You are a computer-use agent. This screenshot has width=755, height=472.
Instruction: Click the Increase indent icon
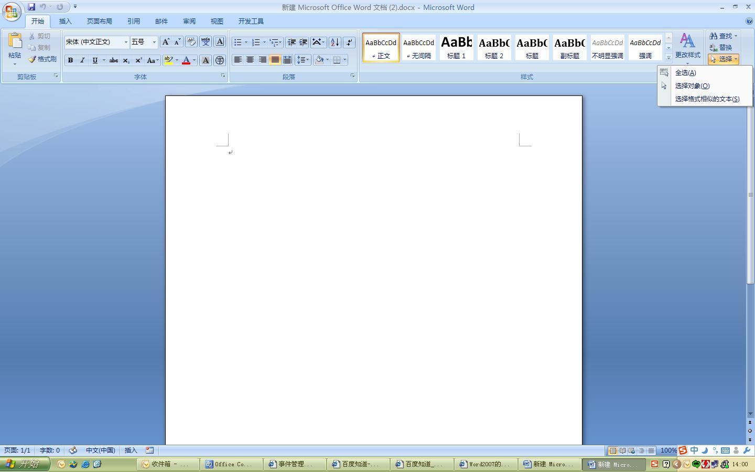(303, 42)
